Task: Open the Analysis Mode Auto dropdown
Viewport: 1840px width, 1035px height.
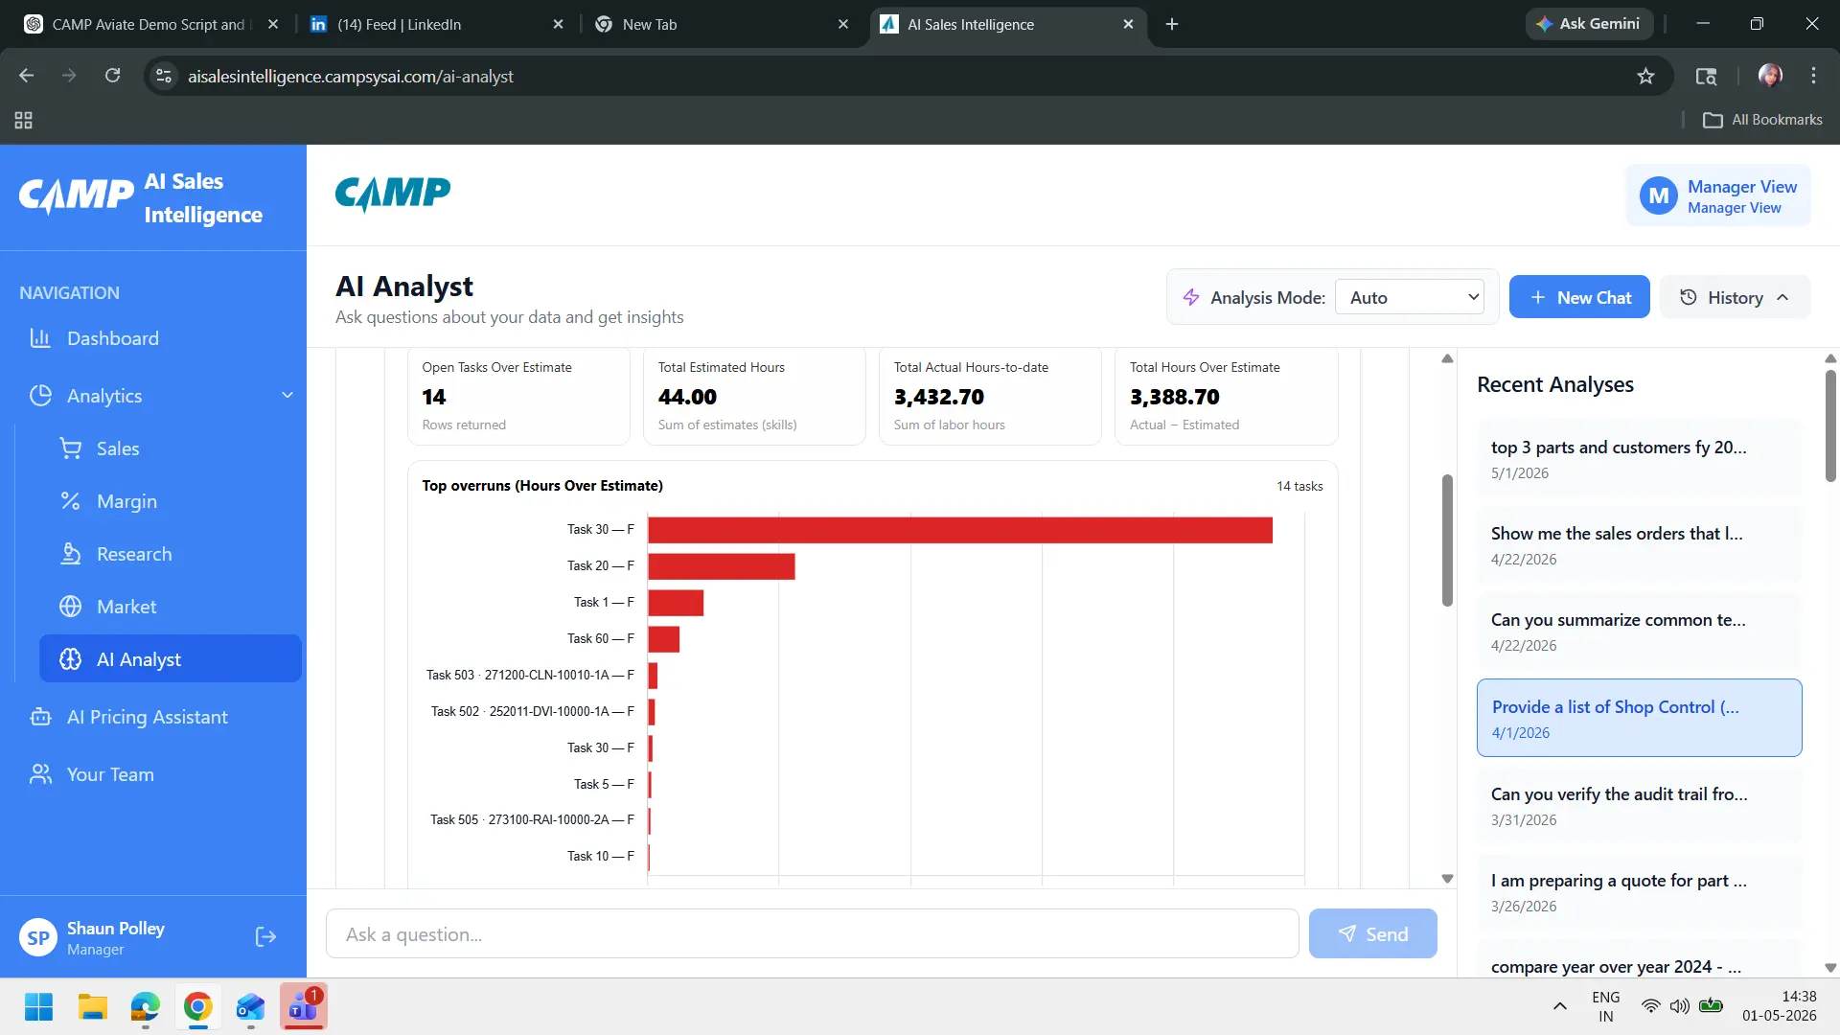Action: [x=1410, y=297]
